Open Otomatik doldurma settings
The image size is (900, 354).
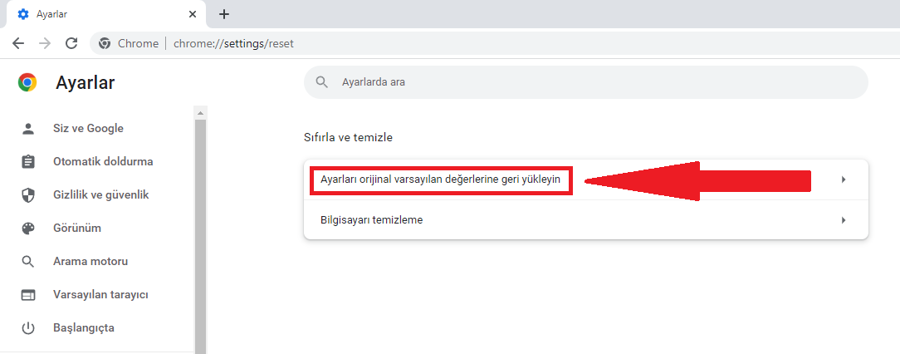[103, 161]
